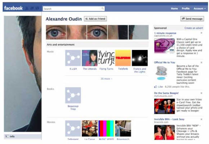Click the Add as Friend button

click(95, 19)
